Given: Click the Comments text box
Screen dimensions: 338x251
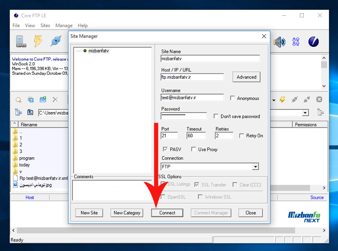Looking at the screenshot, I should [x=112, y=190].
